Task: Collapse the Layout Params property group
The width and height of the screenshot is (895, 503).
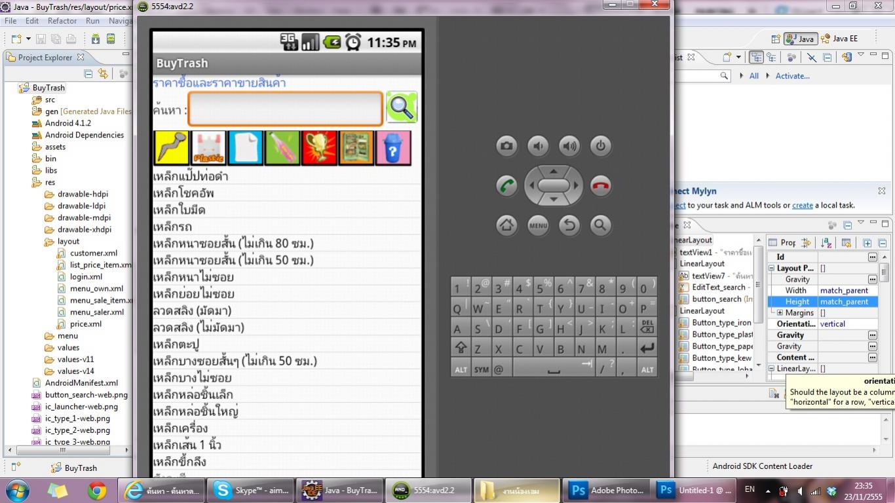Action: pyautogui.click(x=772, y=269)
